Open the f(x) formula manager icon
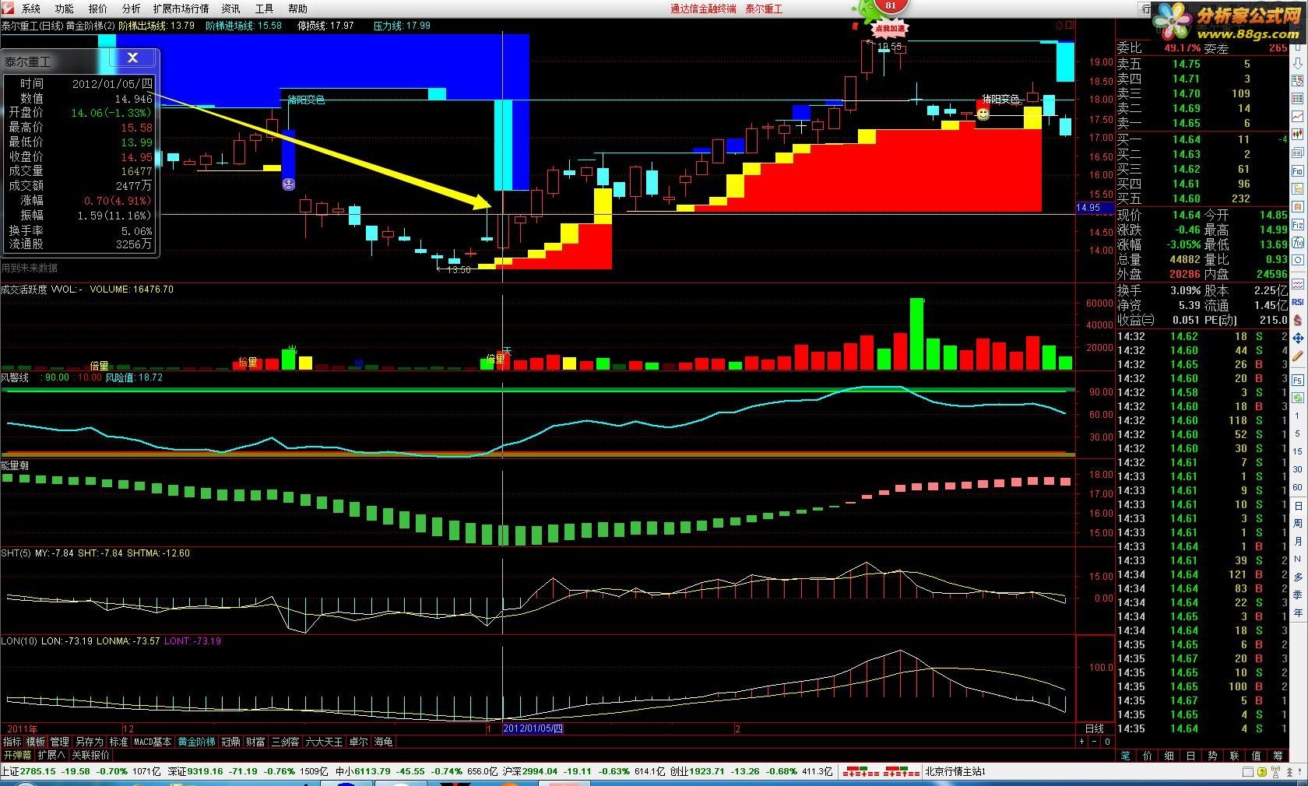Screen dimensions: 1308x786 tap(1298, 243)
